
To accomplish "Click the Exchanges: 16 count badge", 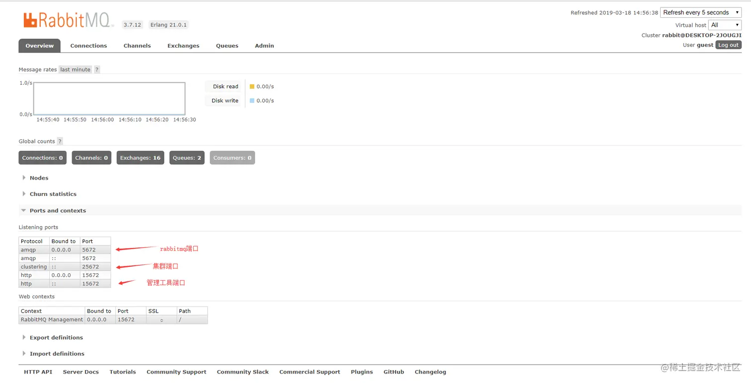I will point(141,158).
